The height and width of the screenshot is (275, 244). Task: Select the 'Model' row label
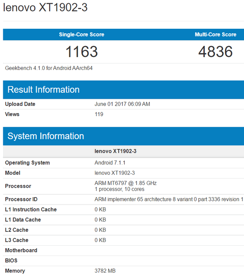(13, 173)
